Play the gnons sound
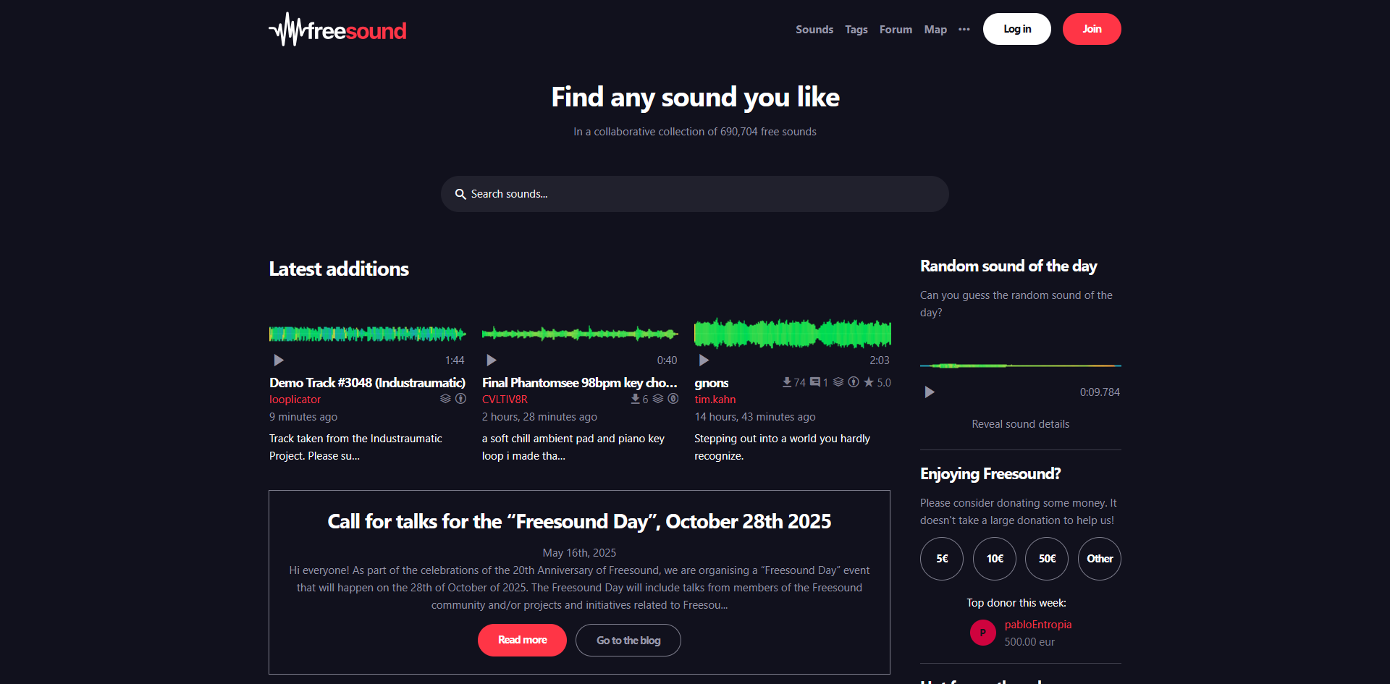Viewport: 1390px width, 684px height. click(704, 360)
